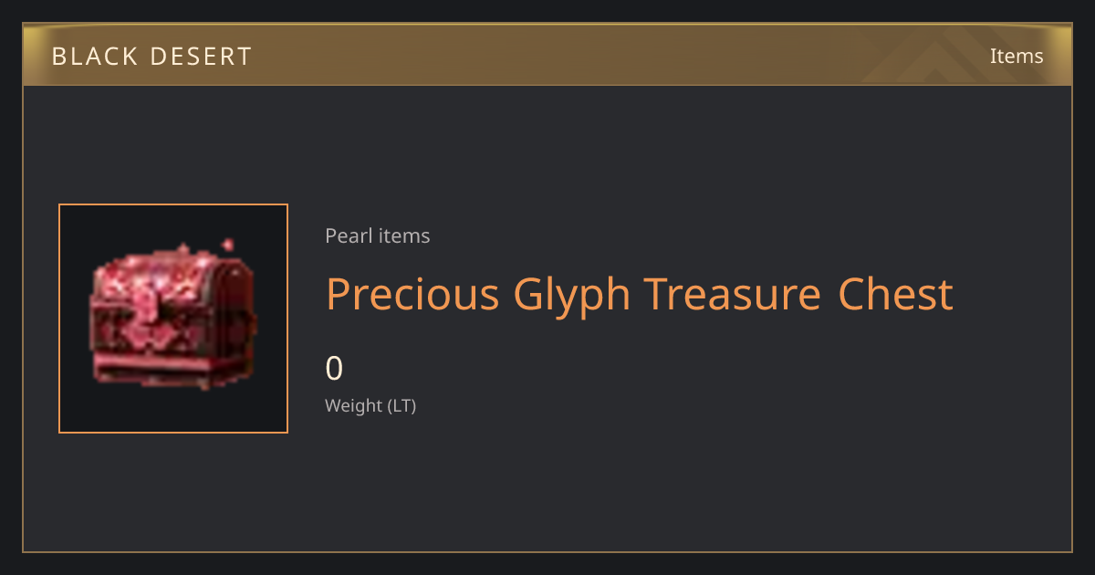Click the orange-bordered item thumbnail frame
Image resolution: width=1095 pixels, height=575 pixels.
point(173,319)
